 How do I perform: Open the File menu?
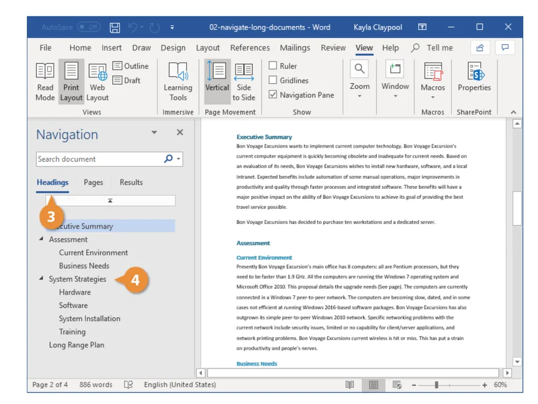[46, 48]
